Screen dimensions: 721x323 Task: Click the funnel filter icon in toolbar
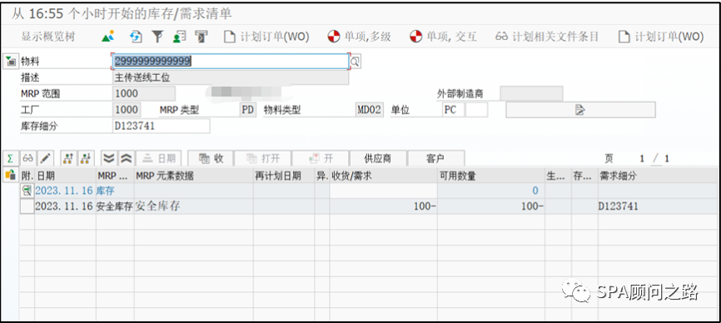[157, 37]
